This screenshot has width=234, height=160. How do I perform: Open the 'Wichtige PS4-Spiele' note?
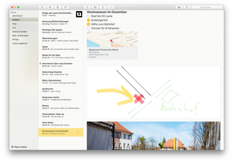tap(61, 31)
